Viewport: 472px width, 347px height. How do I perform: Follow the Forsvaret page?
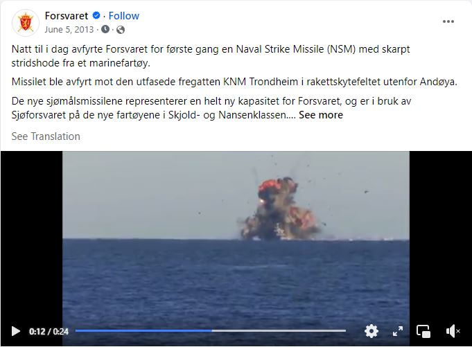coord(124,16)
